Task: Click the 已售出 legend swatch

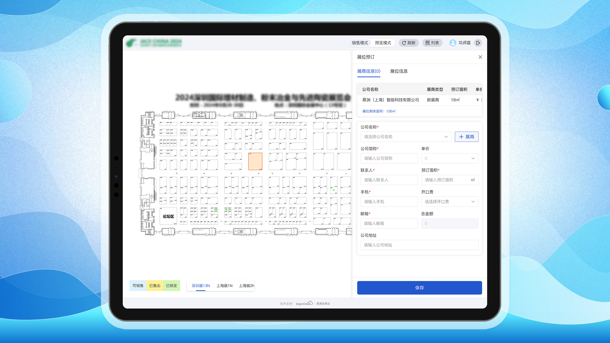Action: [155, 286]
